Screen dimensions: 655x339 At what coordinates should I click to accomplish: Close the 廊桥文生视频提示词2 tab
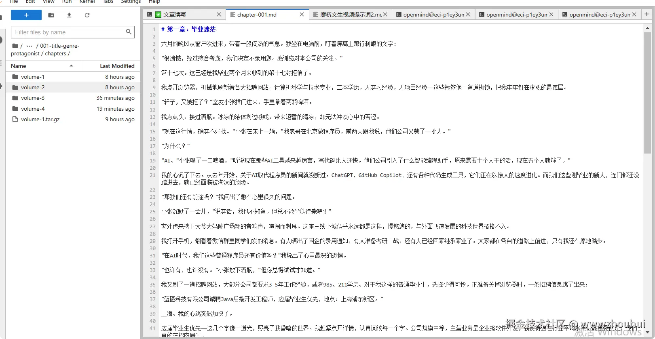tap(385, 15)
